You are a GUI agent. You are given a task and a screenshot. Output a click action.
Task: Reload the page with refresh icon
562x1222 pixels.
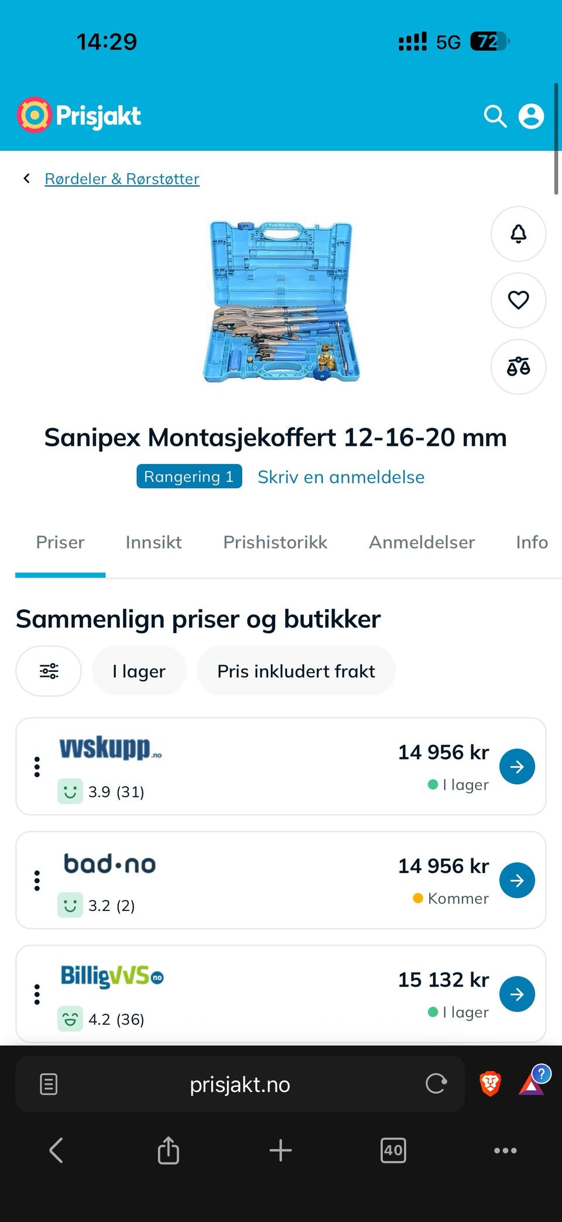pos(436,1084)
